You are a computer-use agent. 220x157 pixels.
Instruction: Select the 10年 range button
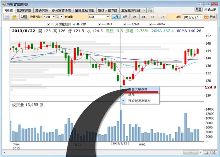pyautogui.click(x=162, y=17)
